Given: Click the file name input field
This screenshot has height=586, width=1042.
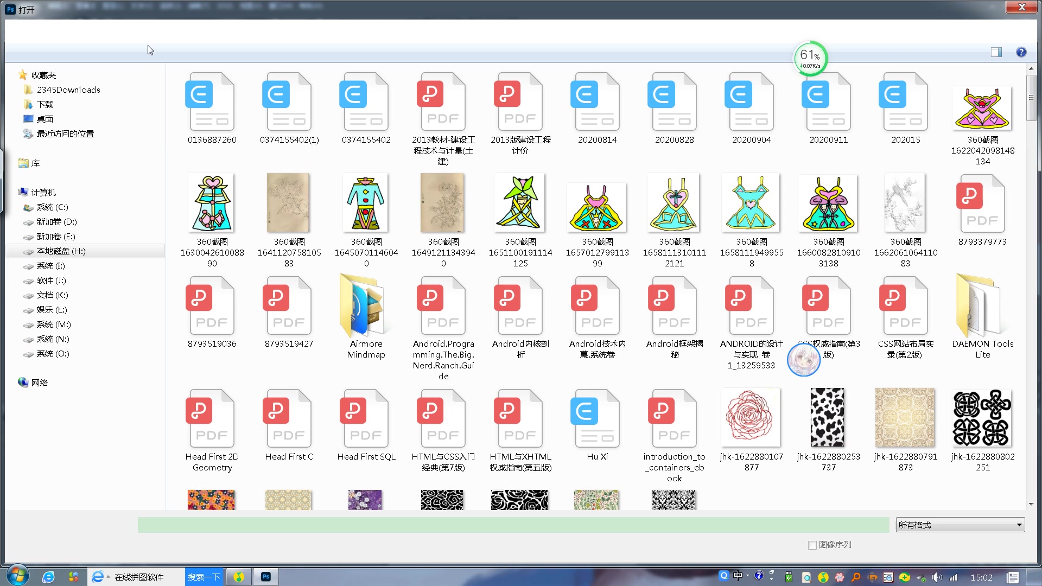Looking at the screenshot, I should [x=513, y=525].
